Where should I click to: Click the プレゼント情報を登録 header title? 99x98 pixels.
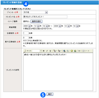coord(12,2)
